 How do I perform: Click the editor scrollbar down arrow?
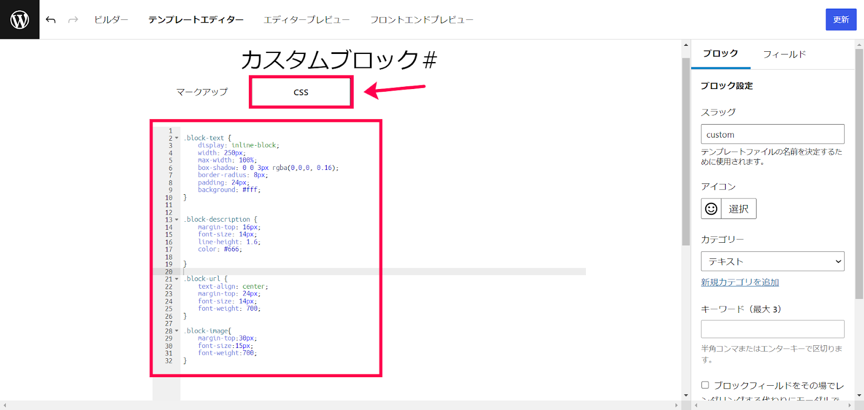(686, 395)
